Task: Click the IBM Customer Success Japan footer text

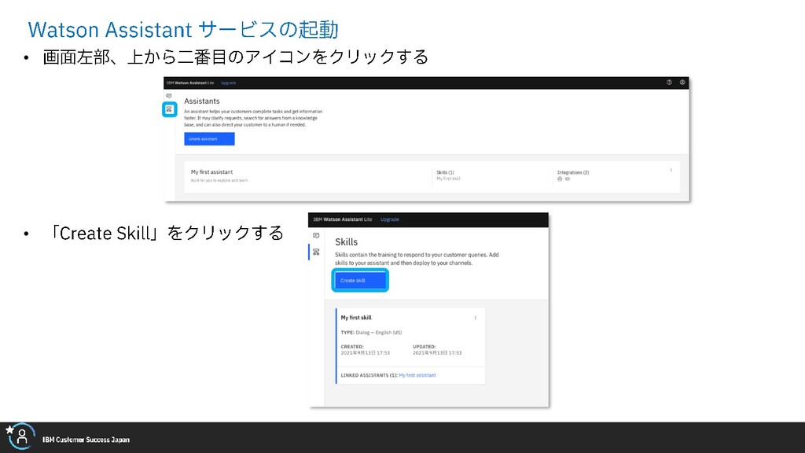Action: [86, 440]
